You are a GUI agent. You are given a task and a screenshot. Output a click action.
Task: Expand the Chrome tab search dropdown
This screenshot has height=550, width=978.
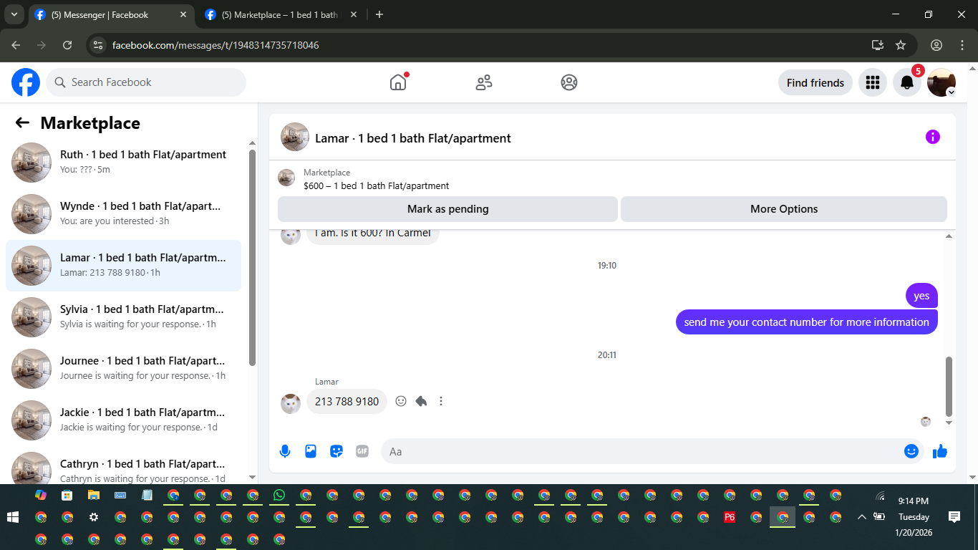coord(14,14)
